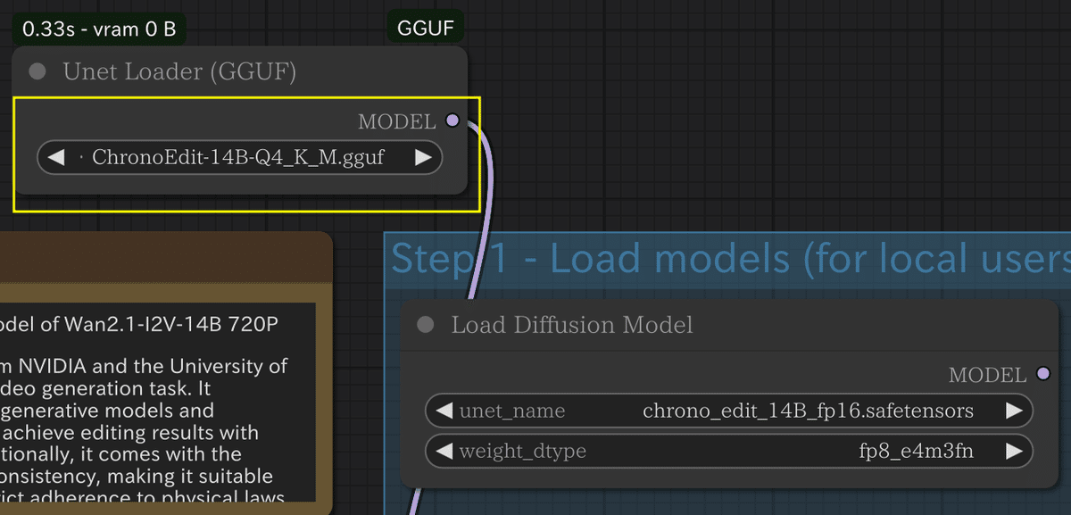
Task: Toggle the collapse dot on Unet Loader node
Action: (36, 71)
